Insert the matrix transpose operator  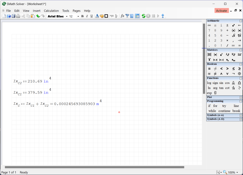(x=221, y=55)
